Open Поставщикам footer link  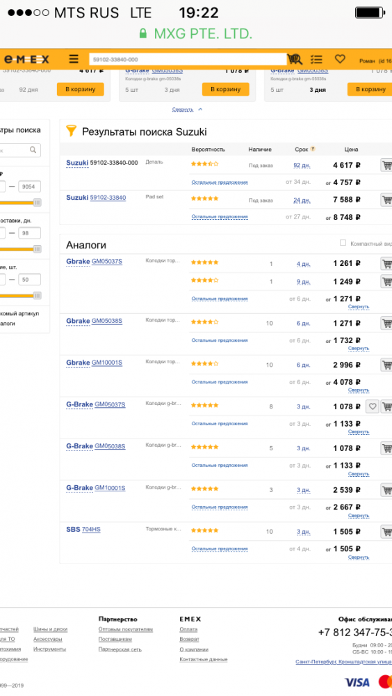[x=115, y=639]
